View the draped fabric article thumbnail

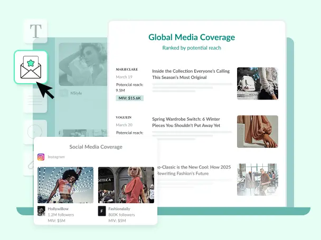point(257,132)
